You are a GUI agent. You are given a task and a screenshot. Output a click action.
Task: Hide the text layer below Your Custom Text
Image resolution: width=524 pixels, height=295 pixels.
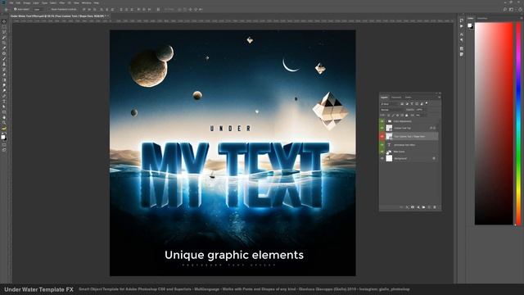382,145
